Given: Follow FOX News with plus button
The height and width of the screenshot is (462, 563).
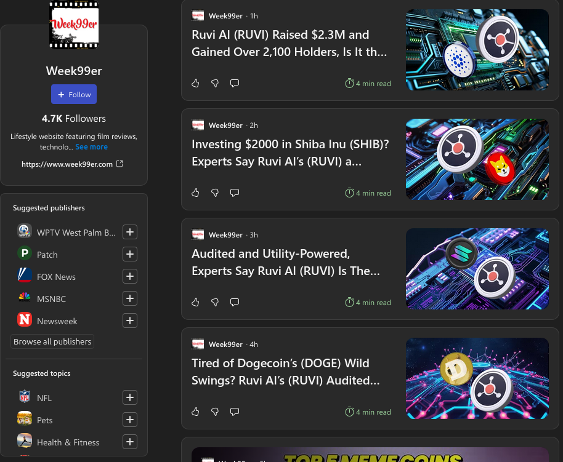Looking at the screenshot, I should click(x=130, y=277).
